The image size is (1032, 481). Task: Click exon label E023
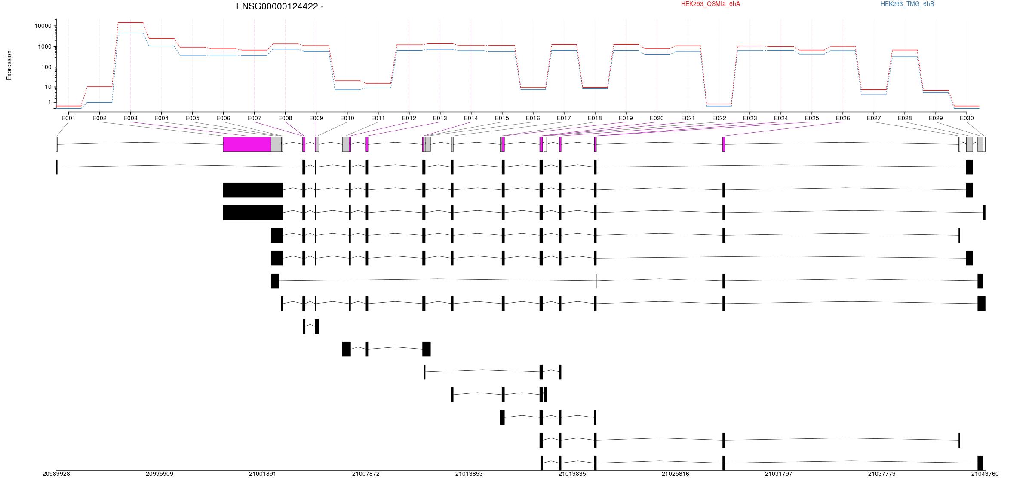click(750, 118)
